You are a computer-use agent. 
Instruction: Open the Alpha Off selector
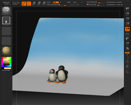coord(6,31)
